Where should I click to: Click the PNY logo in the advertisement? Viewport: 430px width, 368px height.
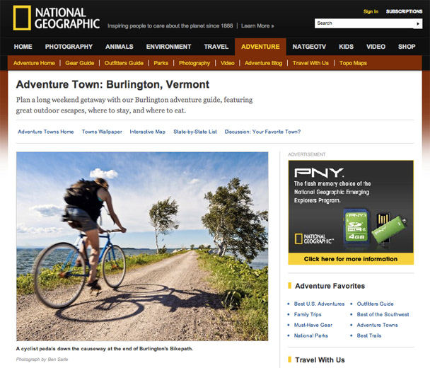[319, 173]
